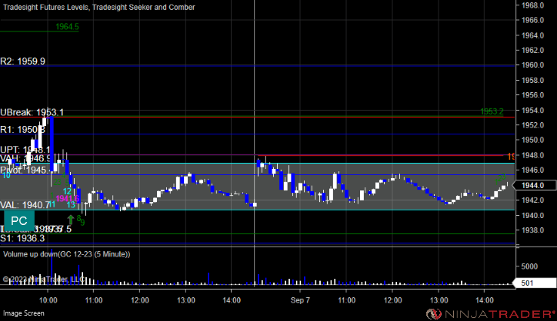Image resolution: width=557 pixels, height=321 pixels.
Task: Click the 'UPT: 1948.1' level label
Action: (x=25, y=150)
